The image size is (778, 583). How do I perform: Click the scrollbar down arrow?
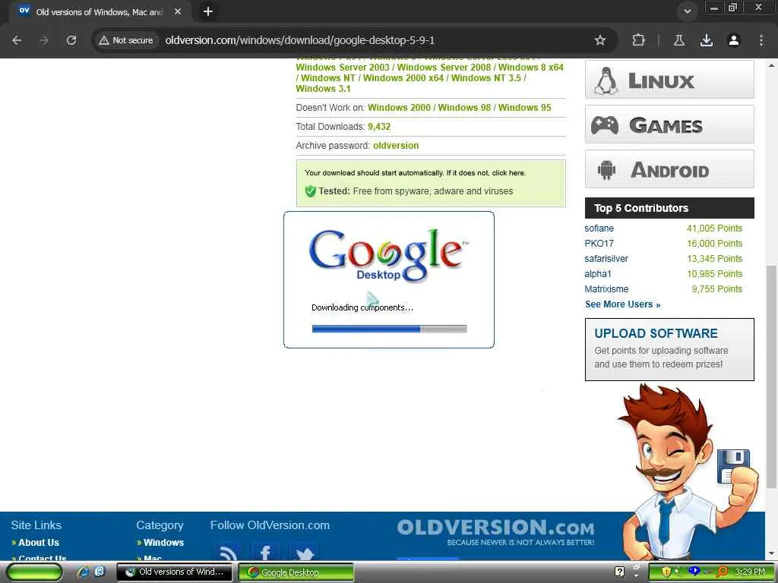click(x=771, y=553)
